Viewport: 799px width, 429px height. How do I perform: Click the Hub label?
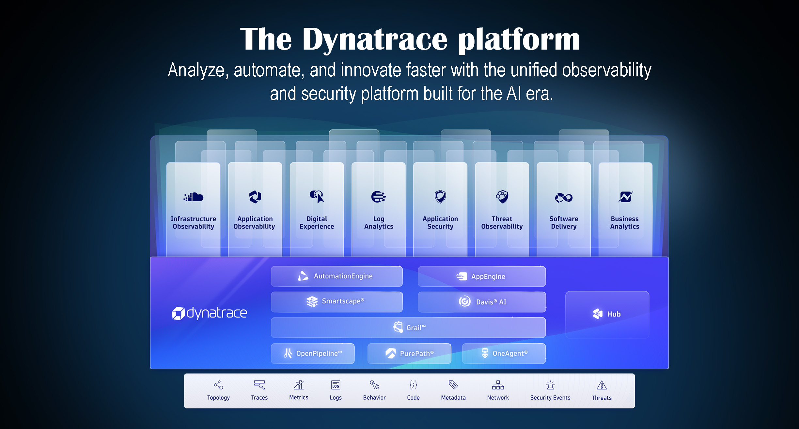pyautogui.click(x=614, y=314)
